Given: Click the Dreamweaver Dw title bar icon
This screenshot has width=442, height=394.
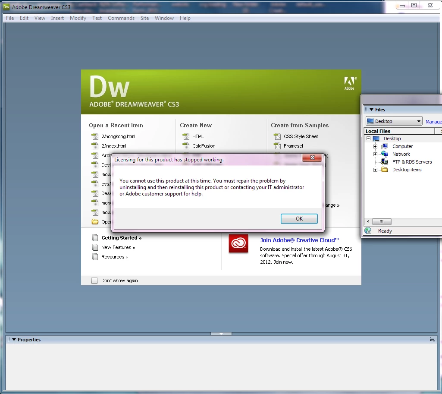Looking at the screenshot, I should click(x=6, y=7).
